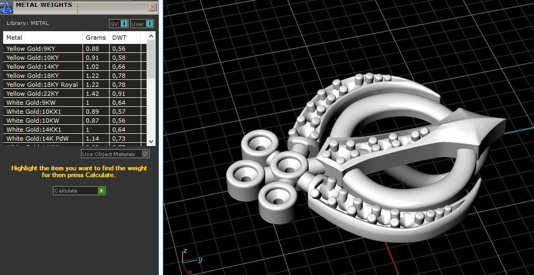Select White Gold:14K PdW row

click(x=75, y=139)
